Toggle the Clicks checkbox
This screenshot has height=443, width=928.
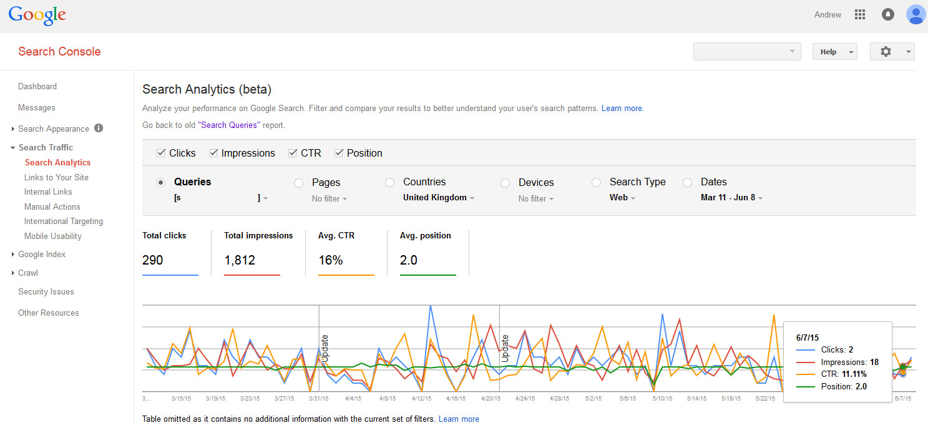[161, 153]
